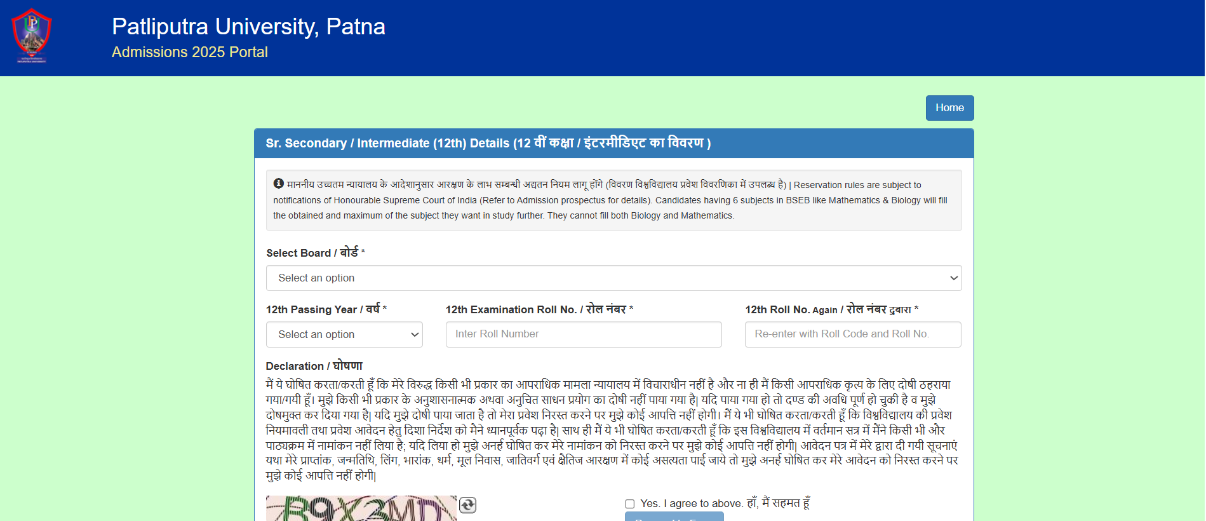Tick the 'Yes. I agree to above' checkbox

click(629, 504)
